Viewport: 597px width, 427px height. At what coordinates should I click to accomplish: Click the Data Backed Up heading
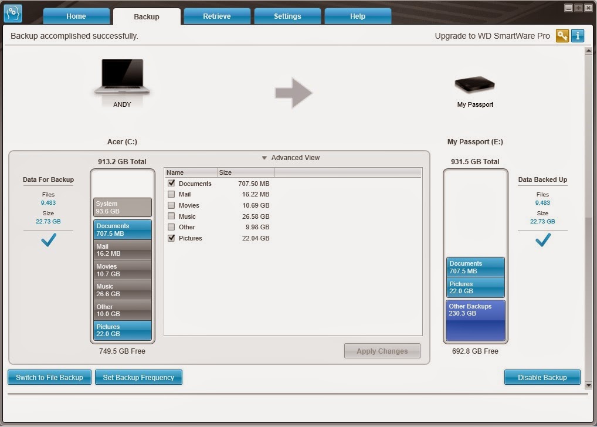click(x=542, y=179)
